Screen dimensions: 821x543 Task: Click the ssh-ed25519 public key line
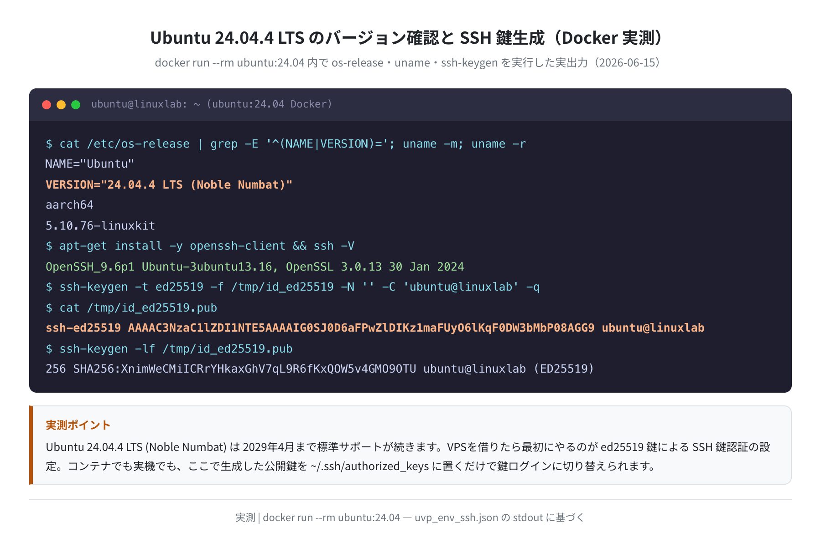375,328
